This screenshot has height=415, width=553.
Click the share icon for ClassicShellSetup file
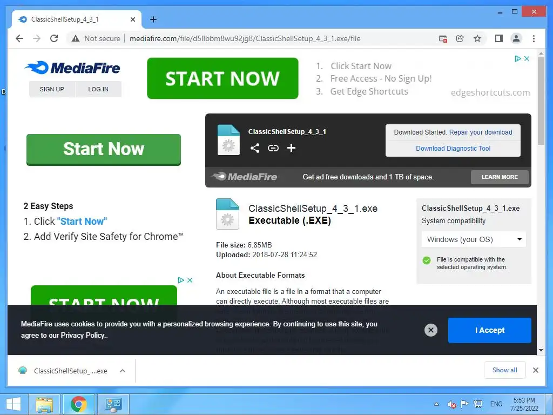point(255,148)
